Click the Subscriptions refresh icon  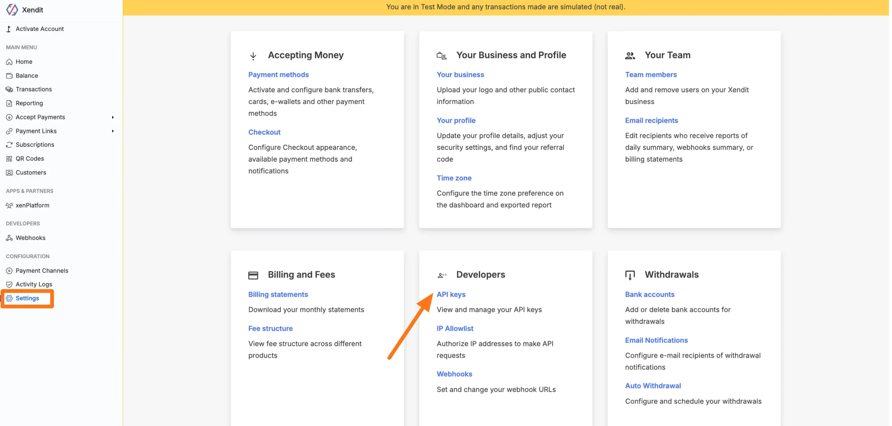(x=9, y=145)
